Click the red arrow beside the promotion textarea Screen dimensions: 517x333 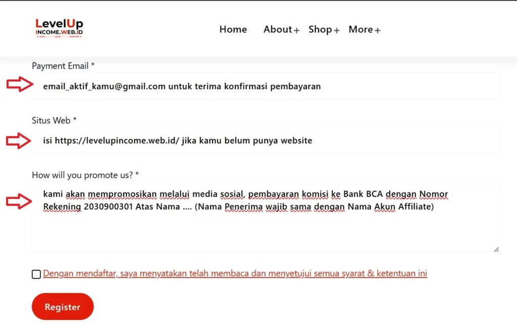pos(18,202)
